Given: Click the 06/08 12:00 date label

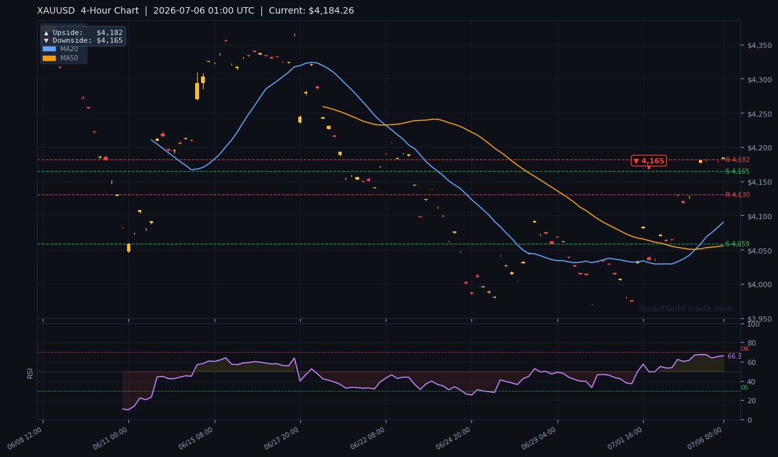Looking at the screenshot, I should pyautogui.click(x=25, y=438).
